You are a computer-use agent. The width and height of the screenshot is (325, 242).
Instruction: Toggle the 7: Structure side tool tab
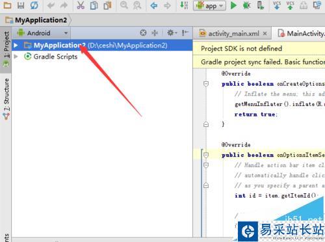(6, 99)
